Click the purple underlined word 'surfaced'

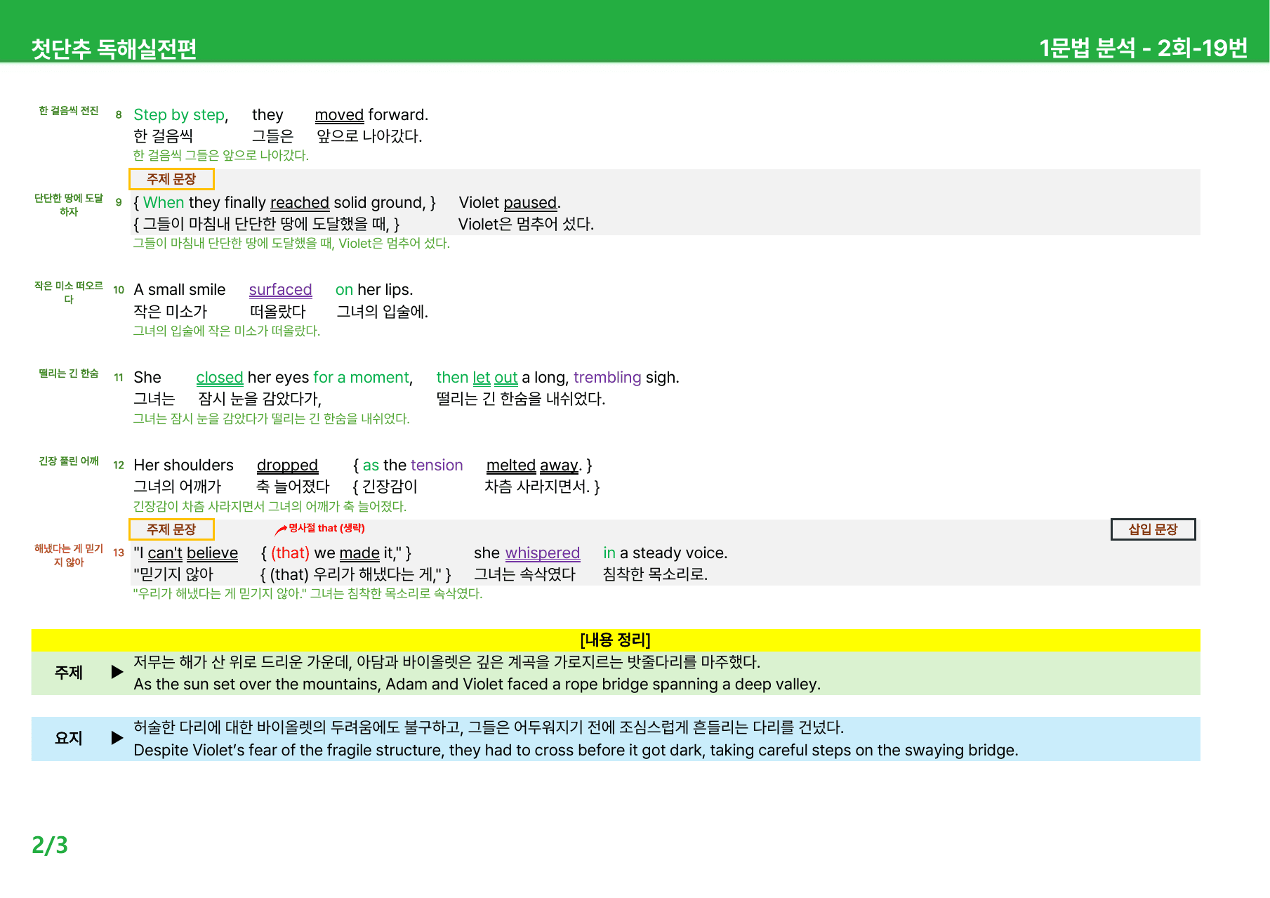pyautogui.click(x=280, y=289)
